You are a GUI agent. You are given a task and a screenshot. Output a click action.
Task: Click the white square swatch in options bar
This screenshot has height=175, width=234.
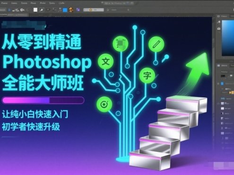[35, 10]
